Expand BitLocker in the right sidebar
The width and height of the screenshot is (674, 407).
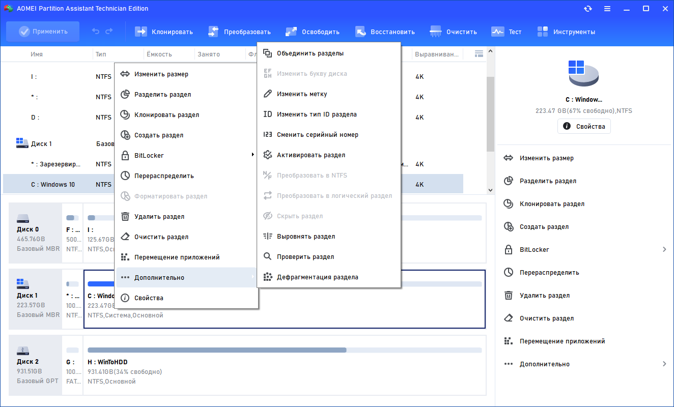tap(585, 250)
